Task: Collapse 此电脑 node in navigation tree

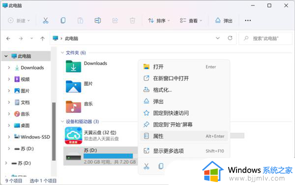Action: [6, 56]
